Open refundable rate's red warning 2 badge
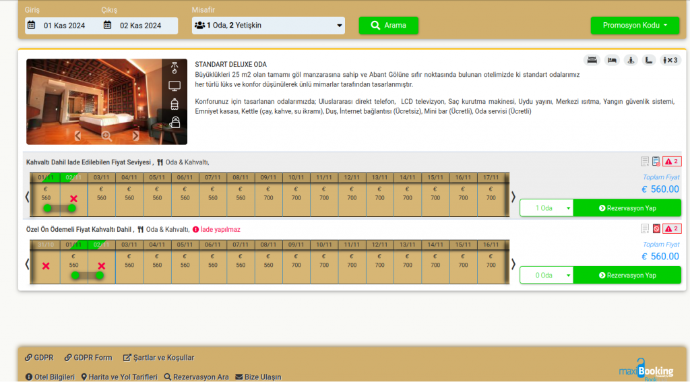The height and width of the screenshot is (382, 690). point(672,162)
